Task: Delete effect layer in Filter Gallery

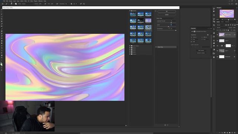Action: (168, 125)
